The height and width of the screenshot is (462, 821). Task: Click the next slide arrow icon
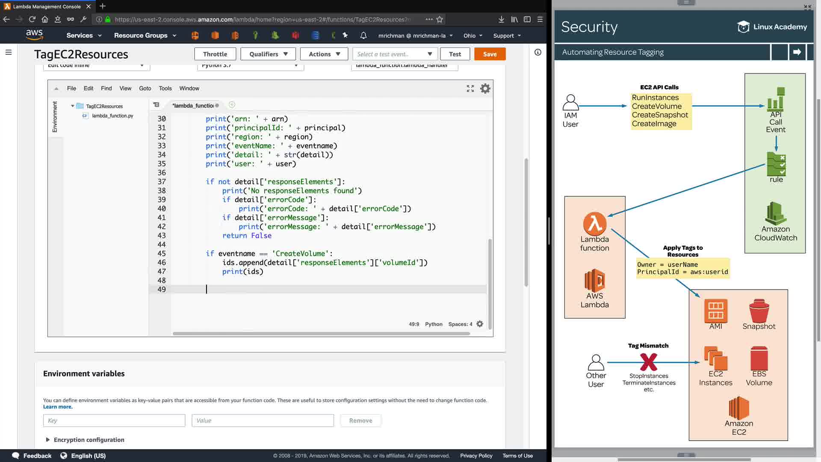(797, 52)
